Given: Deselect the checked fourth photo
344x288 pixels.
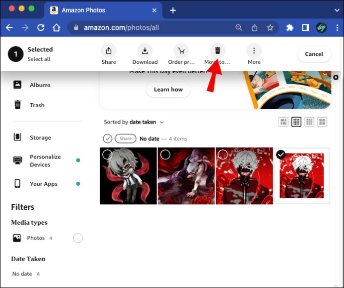Looking at the screenshot, I should click(281, 154).
